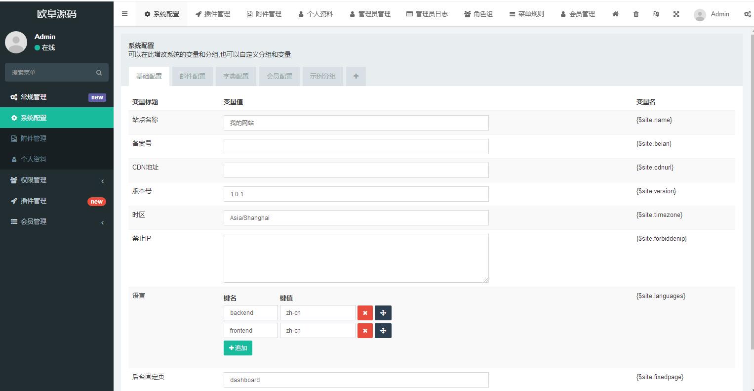Click the 禁止IP textarea

tap(356, 258)
